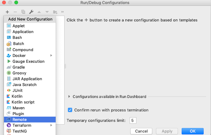
Task: Choose the Applet configuration type
Action: click(x=30, y=26)
